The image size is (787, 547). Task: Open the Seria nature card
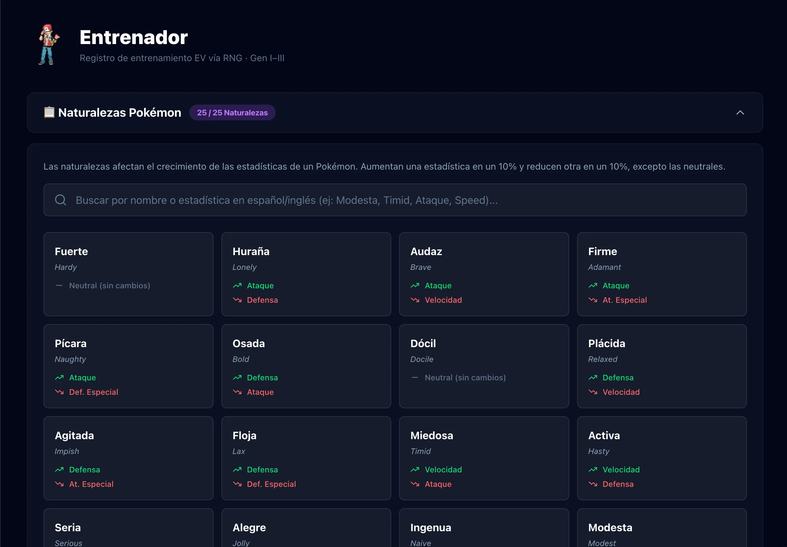click(128, 528)
